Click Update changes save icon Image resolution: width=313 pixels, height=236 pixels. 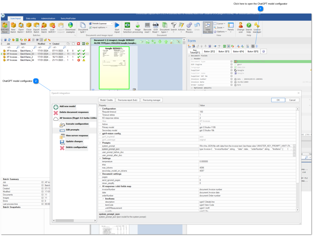[62, 142]
